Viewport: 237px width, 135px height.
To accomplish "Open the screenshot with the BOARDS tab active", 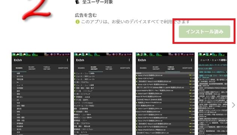I will coord(41,94).
